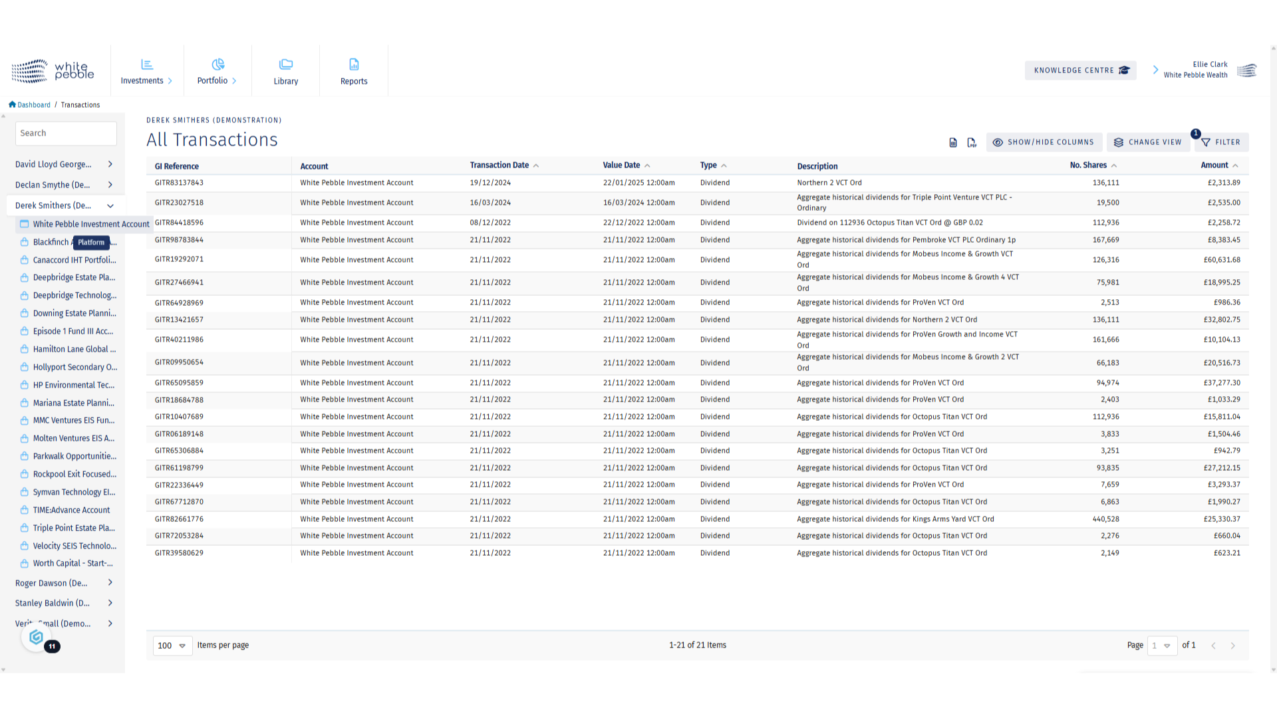Expand the Roger Dawson client entry
Viewport: 1277px width, 718px height.
(110, 583)
